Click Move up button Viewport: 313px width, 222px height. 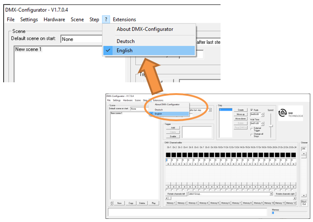(240, 114)
